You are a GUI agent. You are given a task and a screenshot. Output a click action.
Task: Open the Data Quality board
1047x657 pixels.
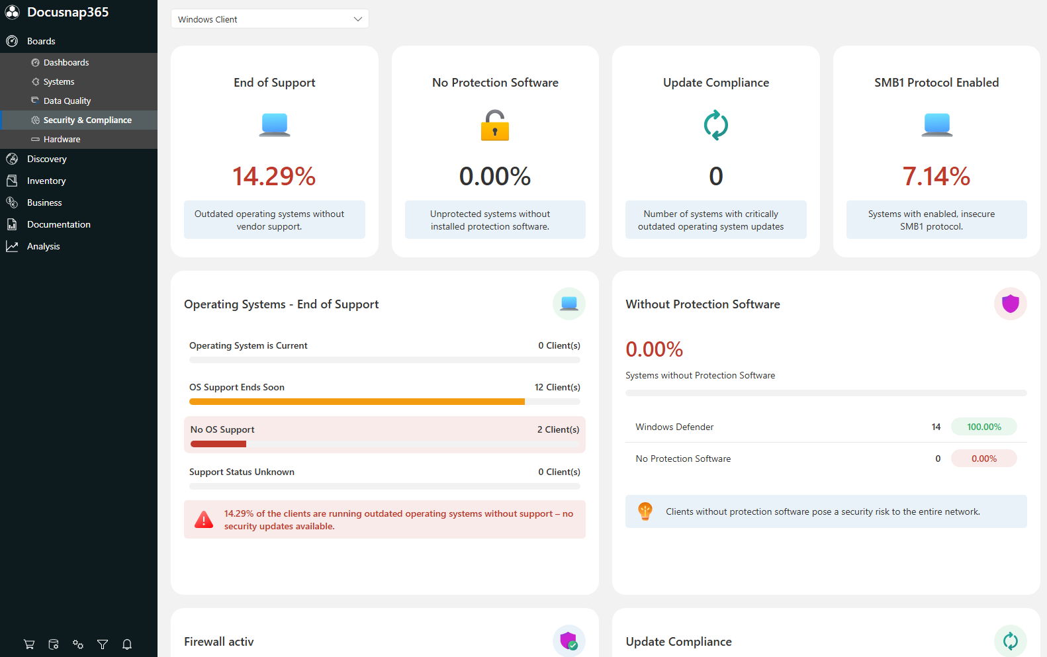coord(67,101)
